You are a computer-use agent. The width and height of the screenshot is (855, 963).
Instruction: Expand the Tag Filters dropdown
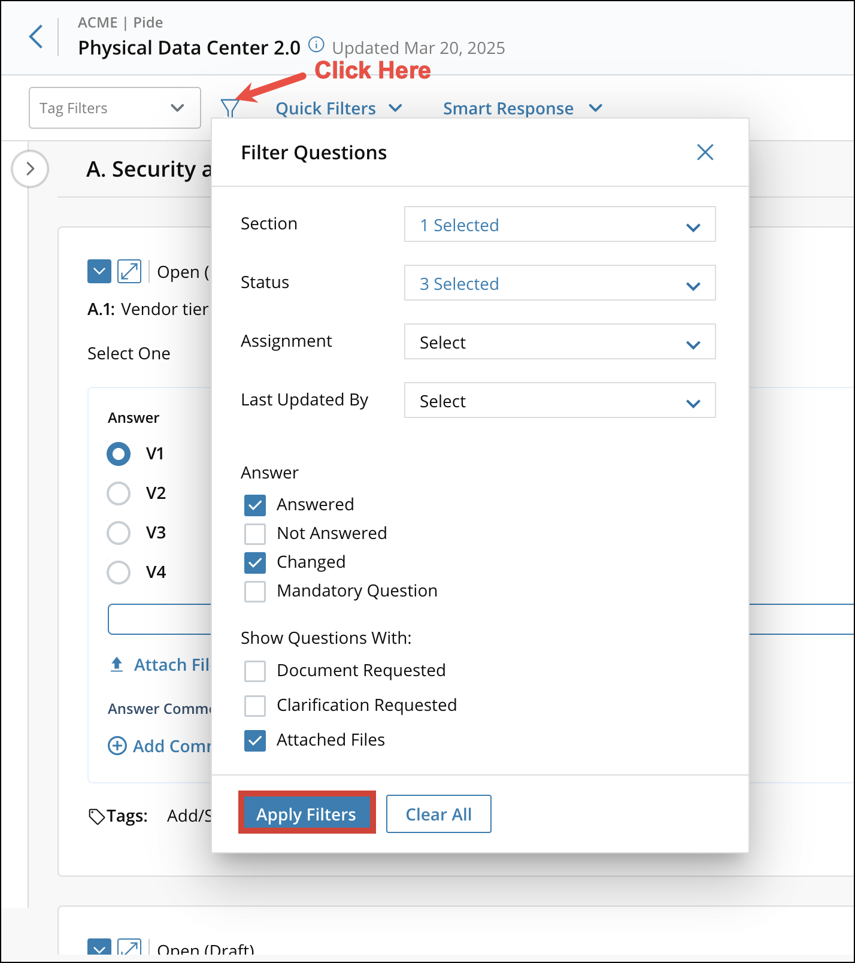115,108
